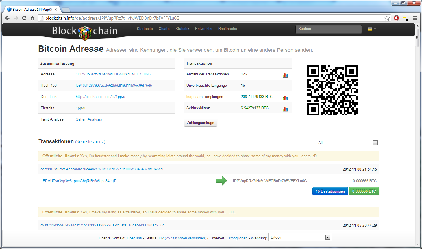
Task: Click the address QR code
Action: tap(332, 90)
